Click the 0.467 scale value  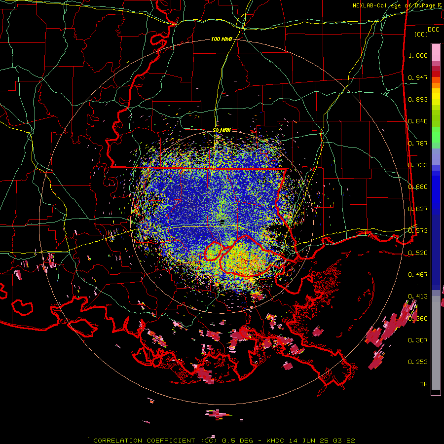point(418,275)
